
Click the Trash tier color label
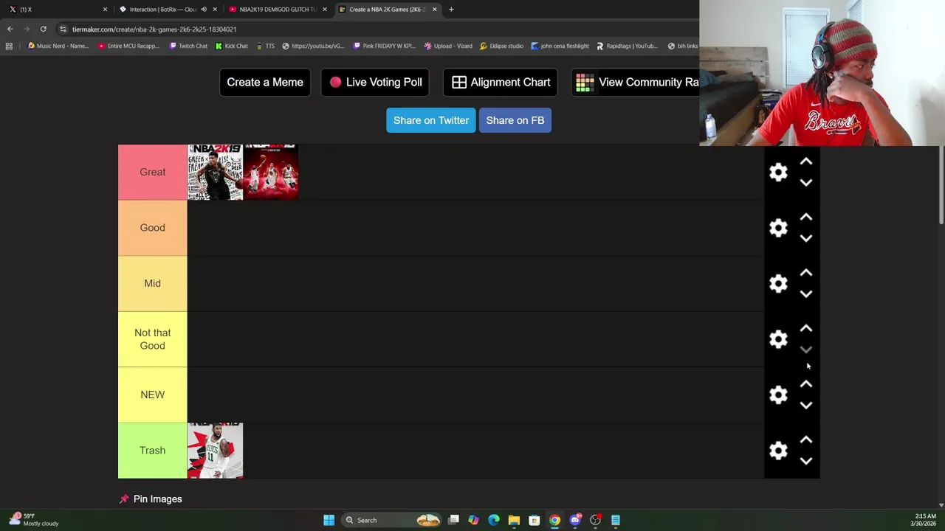pyautogui.click(x=152, y=451)
